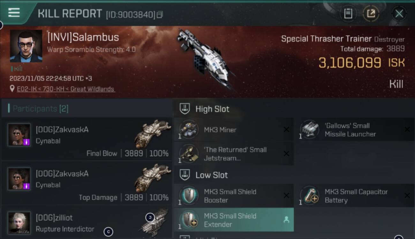Viewport: 415px width, 239px height.
Task: Close the kill report window
Action: click(x=399, y=14)
